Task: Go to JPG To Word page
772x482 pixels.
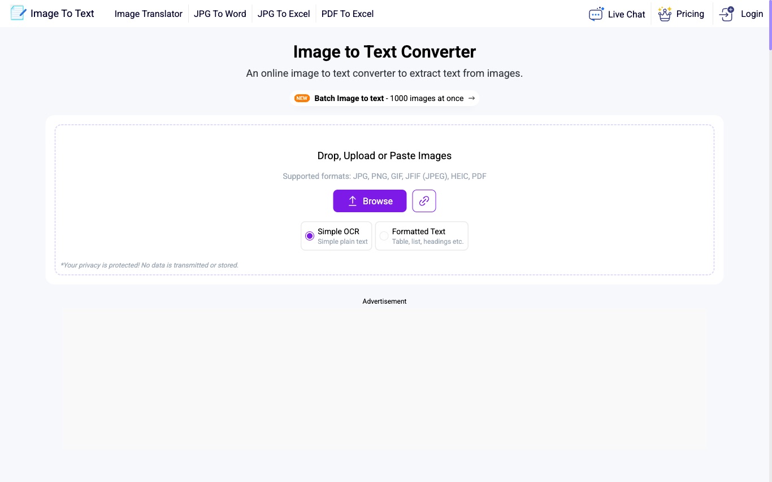Action: 220,14
